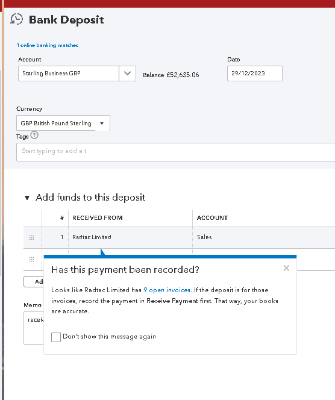The width and height of the screenshot is (335, 400).
Task: Open the Account dropdown chevron
Action: pyautogui.click(x=127, y=73)
